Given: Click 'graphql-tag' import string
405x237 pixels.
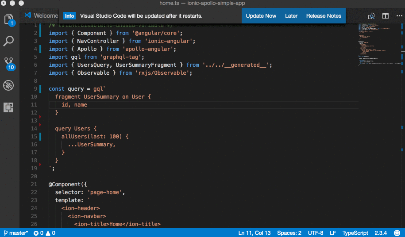Looking at the screenshot, I should click(121, 57).
